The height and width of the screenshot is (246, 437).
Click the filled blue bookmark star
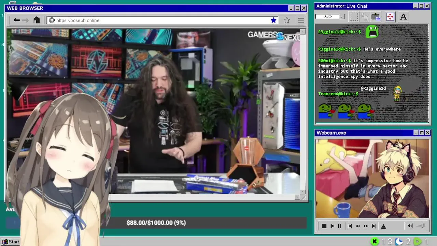pos(273,20)
